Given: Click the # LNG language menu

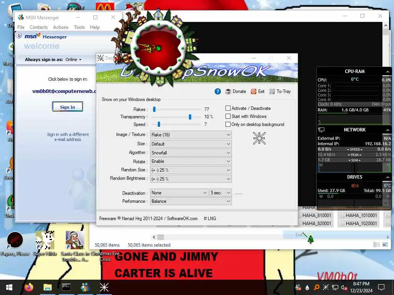Looking at the screenshot, I should tap(210, 219).
